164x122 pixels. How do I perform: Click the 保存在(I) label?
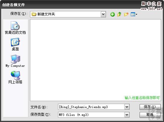coord(19,14)
